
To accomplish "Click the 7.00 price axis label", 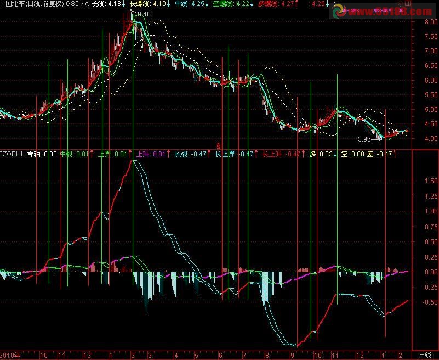I will coord(431,51).
